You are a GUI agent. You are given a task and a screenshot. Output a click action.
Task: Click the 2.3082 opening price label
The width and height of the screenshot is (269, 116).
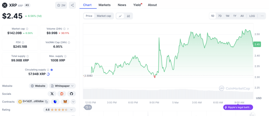coord(88,76)
